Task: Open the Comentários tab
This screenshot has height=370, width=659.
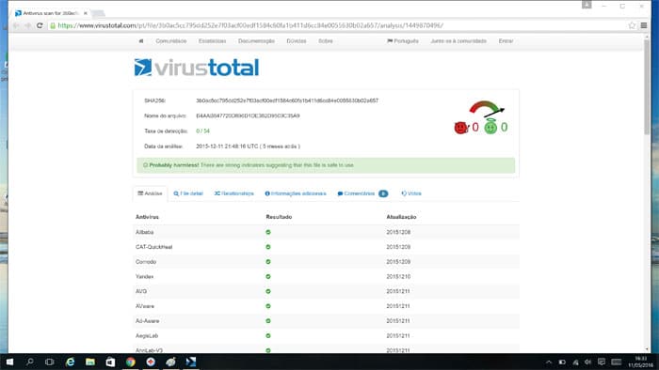Action: point(362,193)
